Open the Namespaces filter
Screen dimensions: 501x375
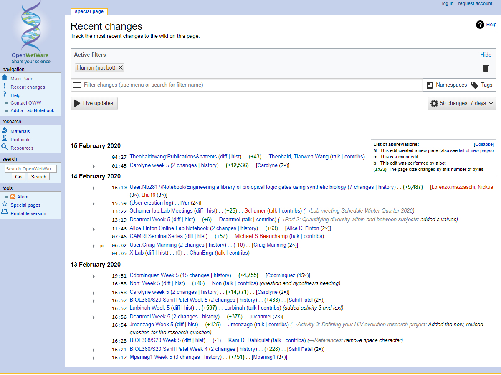pyautogui.click(x=447, y=85)
